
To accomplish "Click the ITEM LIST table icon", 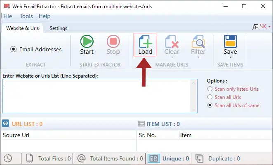I will pos(141,124).
